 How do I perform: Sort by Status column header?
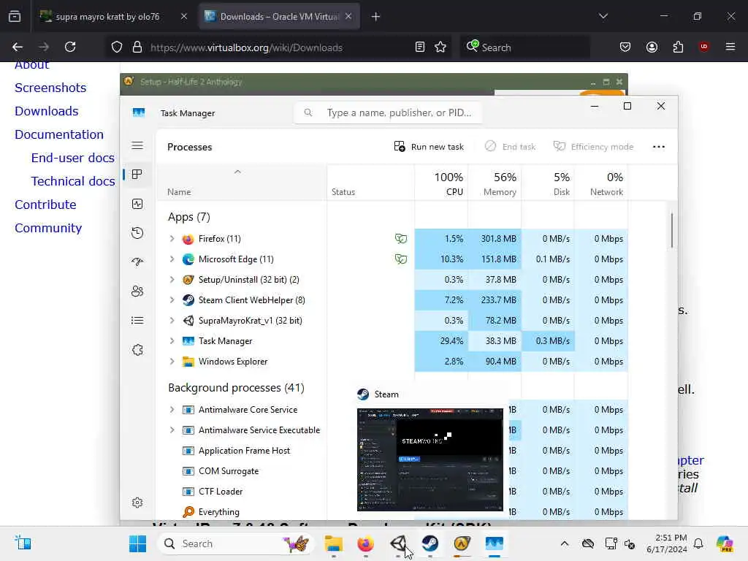click(x=370, y=183)
